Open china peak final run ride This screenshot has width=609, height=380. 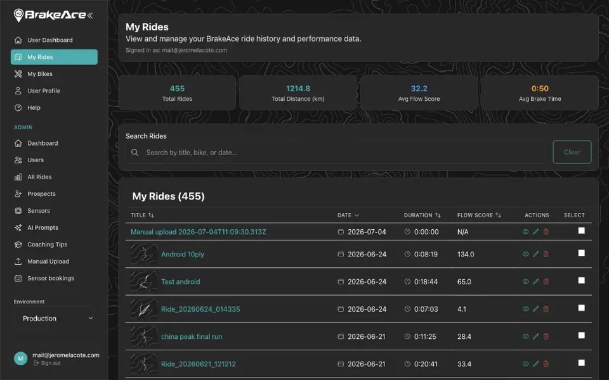coord(192,336)
